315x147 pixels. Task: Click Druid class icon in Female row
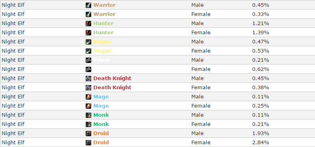coord(88,143)
